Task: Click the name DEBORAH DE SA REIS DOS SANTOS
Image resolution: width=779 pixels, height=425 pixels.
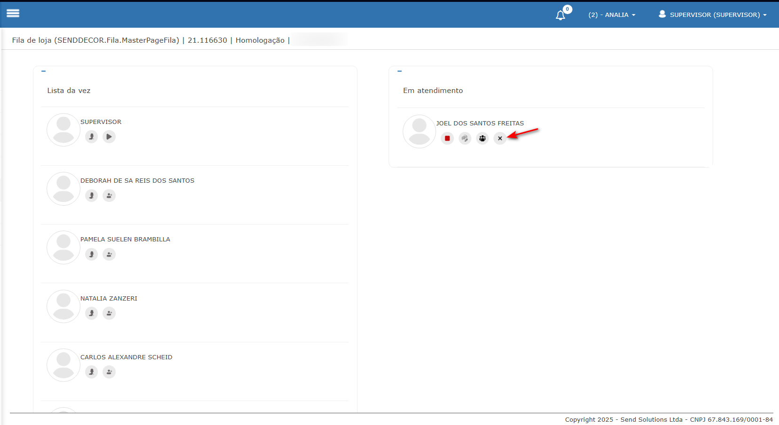Action: 137,181
